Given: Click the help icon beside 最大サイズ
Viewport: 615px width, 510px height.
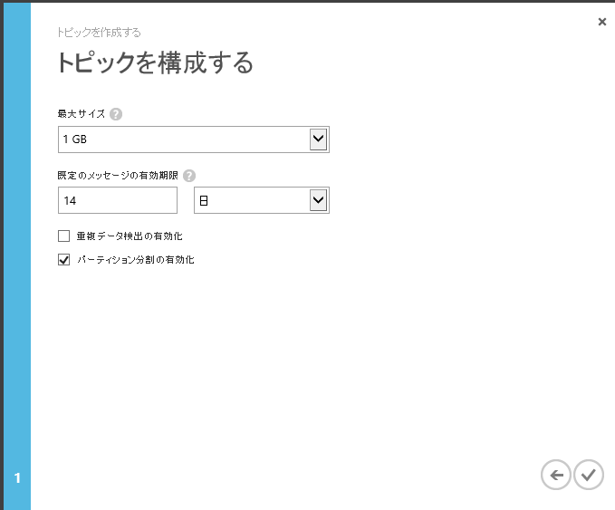Looking at the screenshot, I should pos(116,114).
